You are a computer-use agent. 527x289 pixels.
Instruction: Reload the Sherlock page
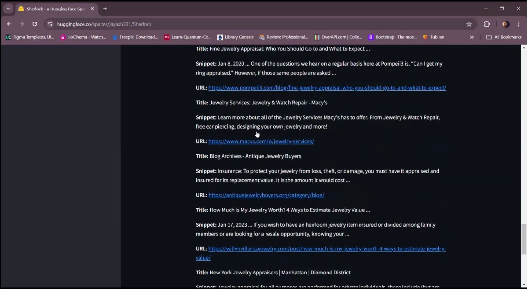coord(35,24)
